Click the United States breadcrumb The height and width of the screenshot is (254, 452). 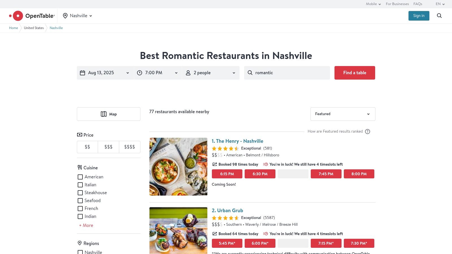(x=34, y=28)
